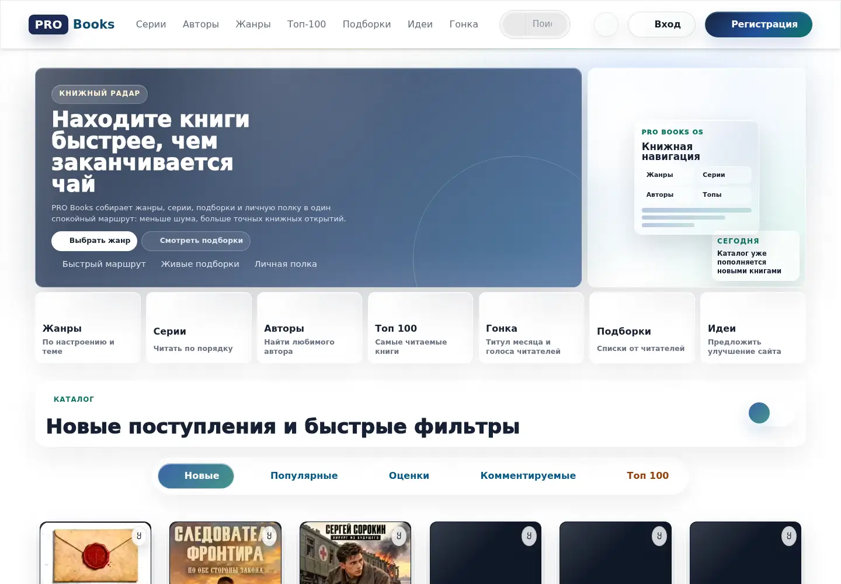The image size is (841, 584).
Task: Open Топ 100 card 'Самые читаемые книги'
Action: 420,328
